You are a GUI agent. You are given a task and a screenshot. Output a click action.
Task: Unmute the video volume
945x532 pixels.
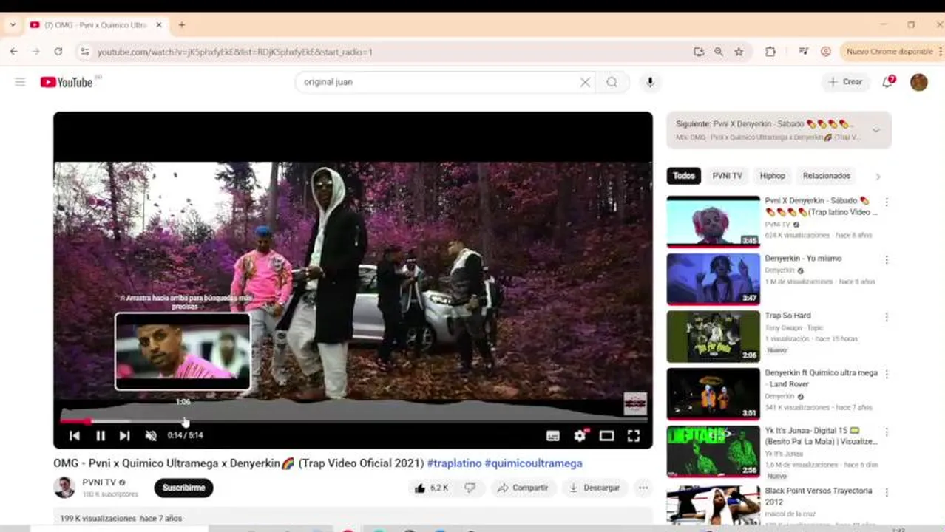[151, 436]
